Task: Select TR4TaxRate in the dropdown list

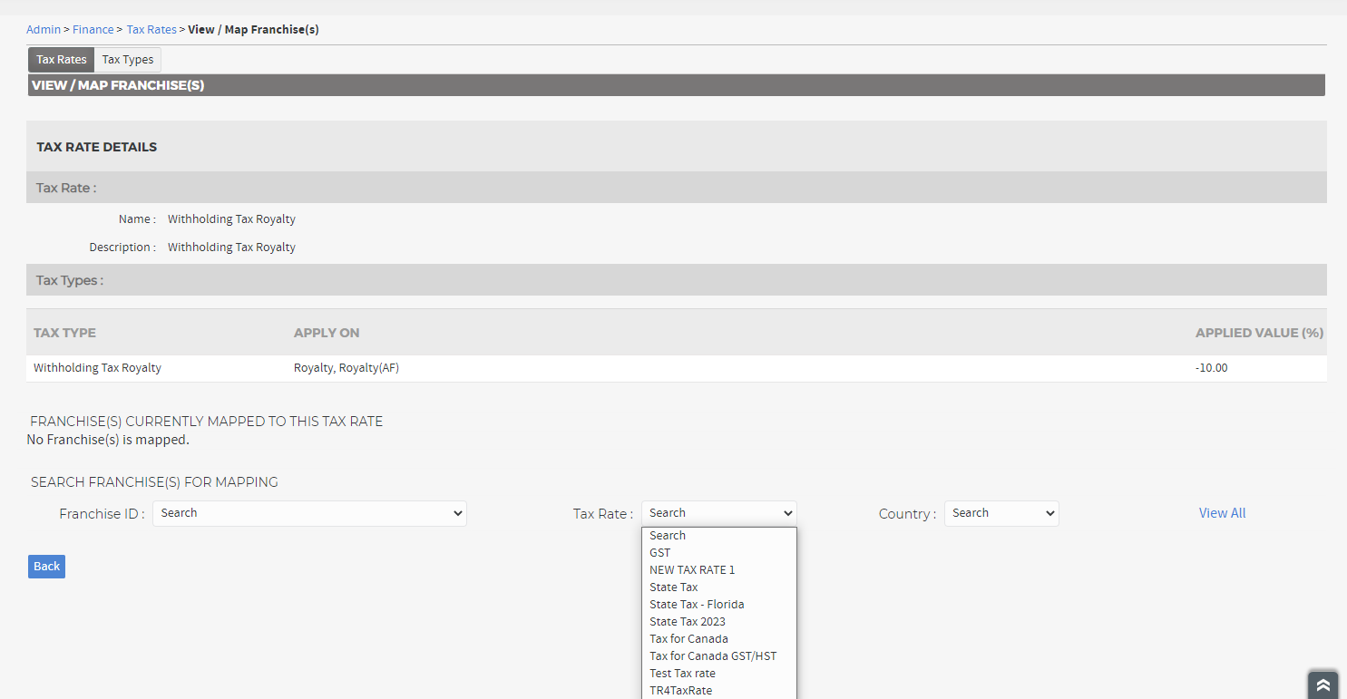Action: pos(680,690)
